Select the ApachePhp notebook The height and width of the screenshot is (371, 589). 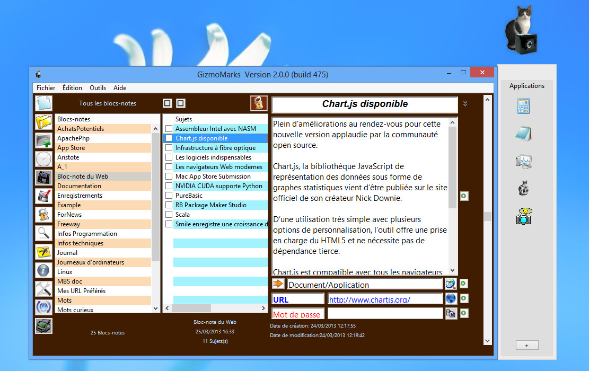click(x=103, y=138)
